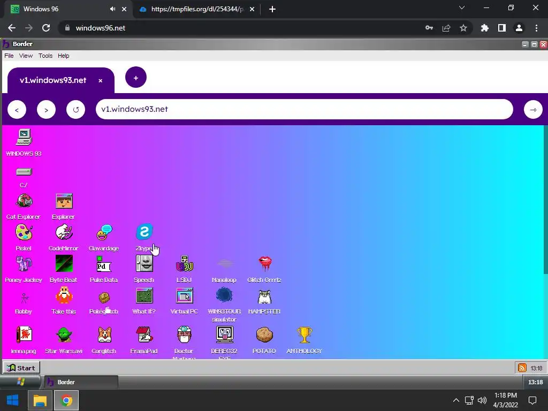
Task: Open Piskel paint palette icon
Action: [x=24, y=232]
